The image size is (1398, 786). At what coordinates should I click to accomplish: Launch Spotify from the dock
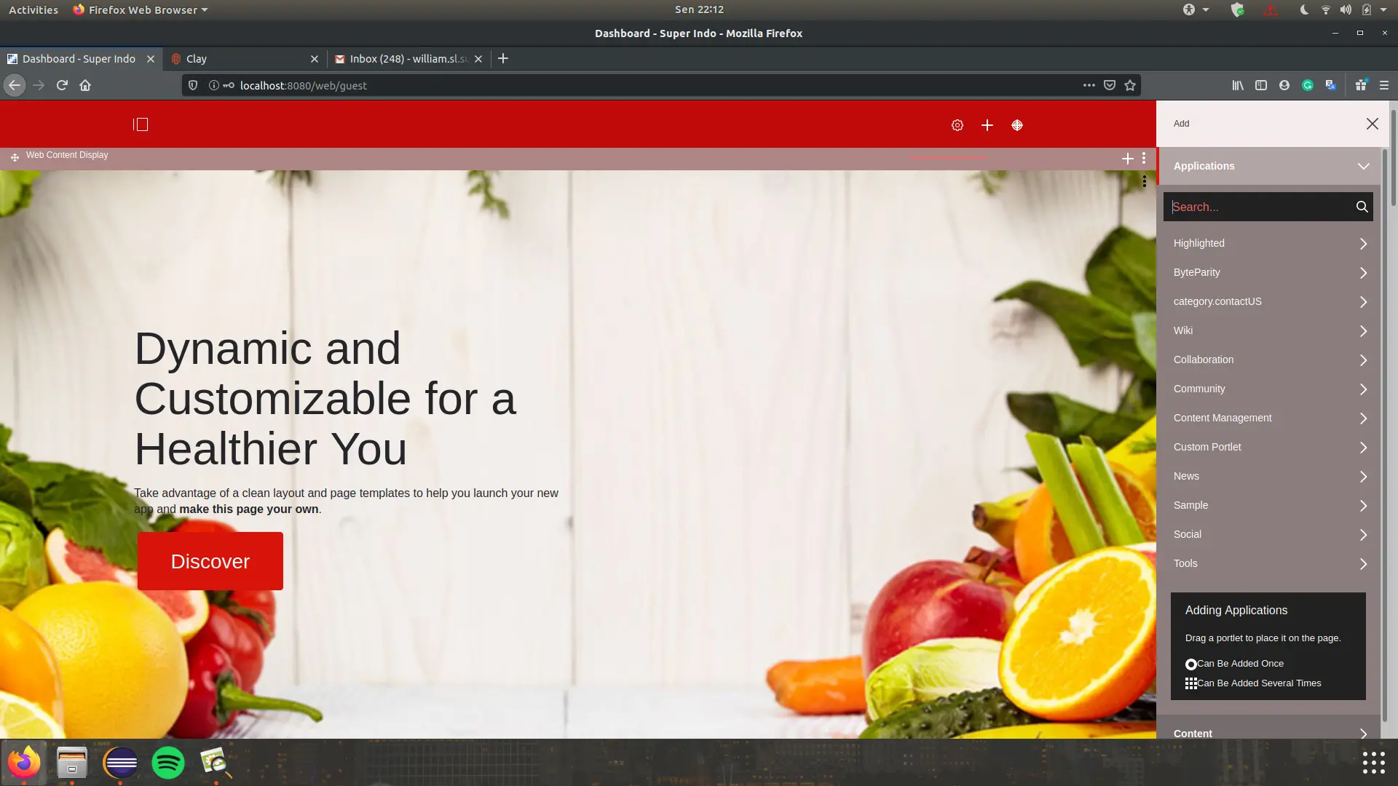[167, 763]
